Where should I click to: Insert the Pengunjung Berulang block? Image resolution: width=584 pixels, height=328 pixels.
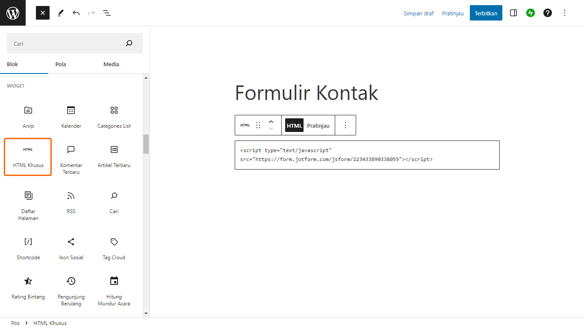point(71,290)
